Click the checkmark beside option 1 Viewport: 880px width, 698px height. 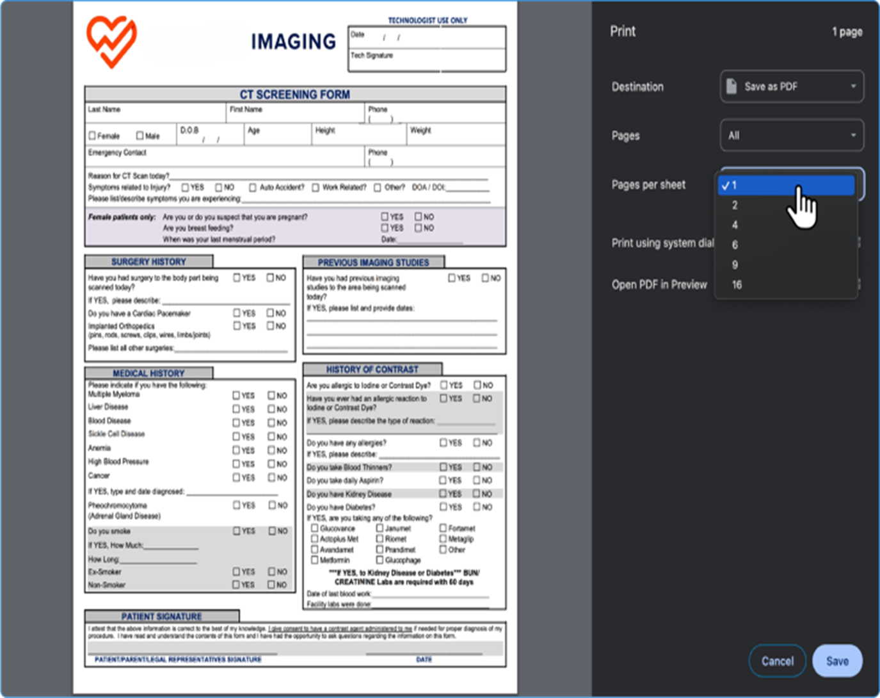pyautogui.click(x=724, y=186)
